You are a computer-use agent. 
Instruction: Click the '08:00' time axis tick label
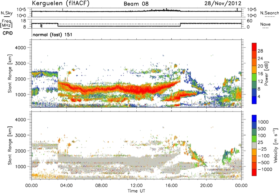coord(101,186)
